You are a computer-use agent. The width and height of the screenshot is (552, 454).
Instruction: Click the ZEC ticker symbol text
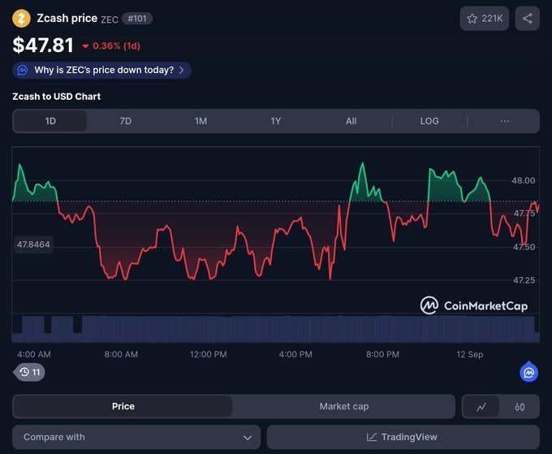pos(110,19)
